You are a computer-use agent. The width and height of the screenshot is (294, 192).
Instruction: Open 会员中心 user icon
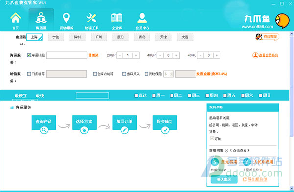(142, 18)
